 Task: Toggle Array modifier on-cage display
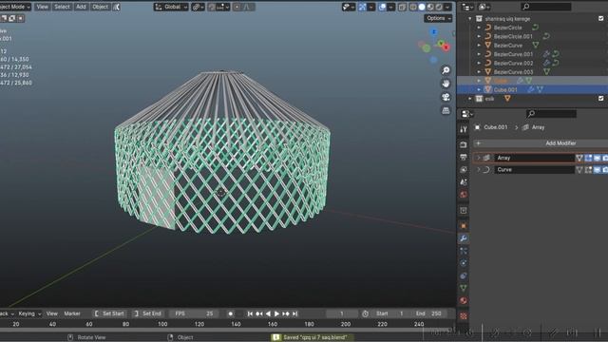click(579, 158)
